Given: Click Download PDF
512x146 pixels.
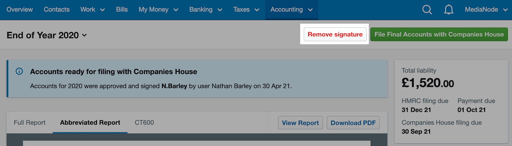Looking at the screenshot, I should point(353,123).
